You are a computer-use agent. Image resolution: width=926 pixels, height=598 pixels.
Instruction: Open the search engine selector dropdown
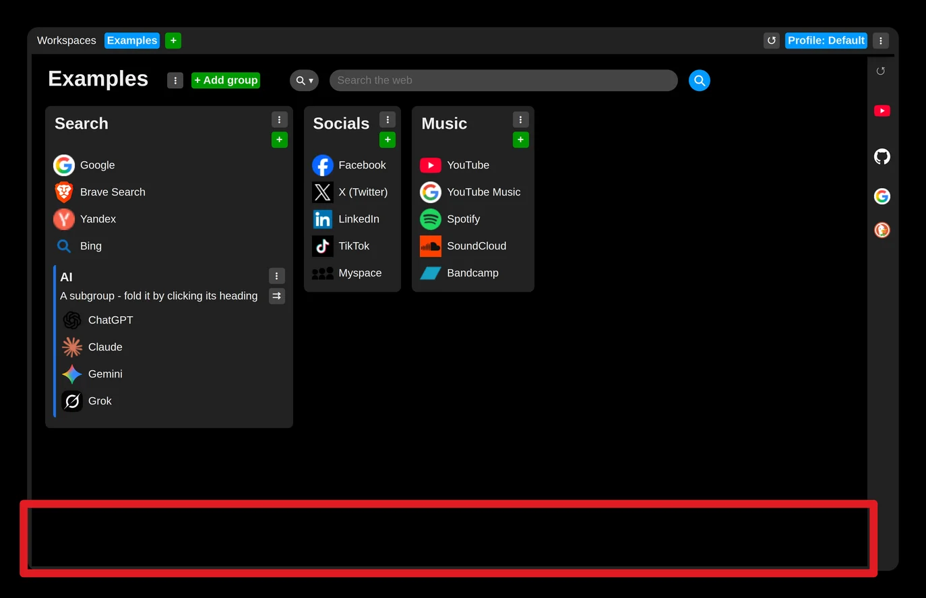tap(304, 80)
